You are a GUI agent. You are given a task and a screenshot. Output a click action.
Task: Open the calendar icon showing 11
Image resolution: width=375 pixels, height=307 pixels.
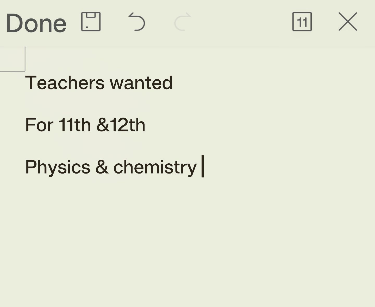302,22
